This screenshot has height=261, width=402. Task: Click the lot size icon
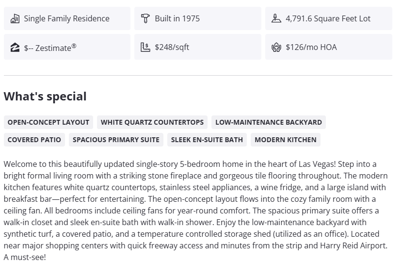tap(276, 18)
